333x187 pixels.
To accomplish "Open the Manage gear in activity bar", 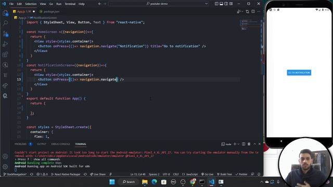I will click(5, 167).
